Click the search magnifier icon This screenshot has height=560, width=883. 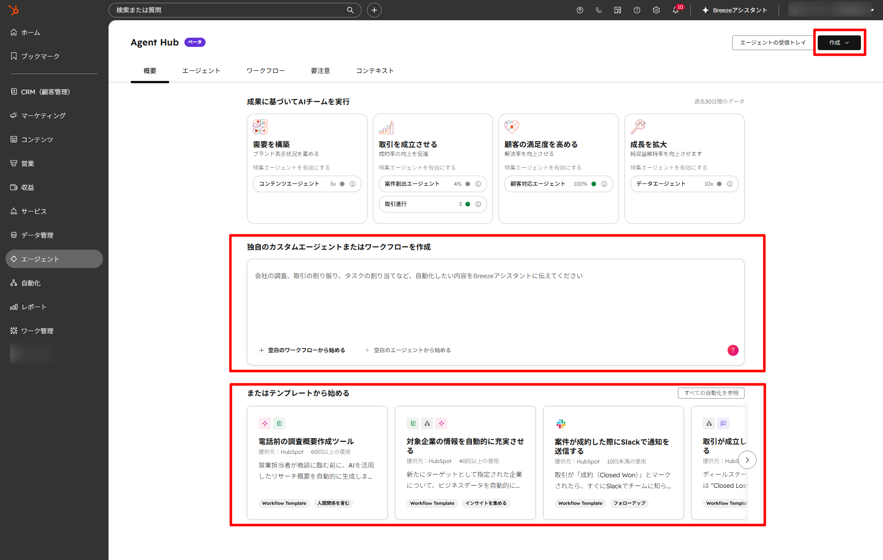pos(350,10)
